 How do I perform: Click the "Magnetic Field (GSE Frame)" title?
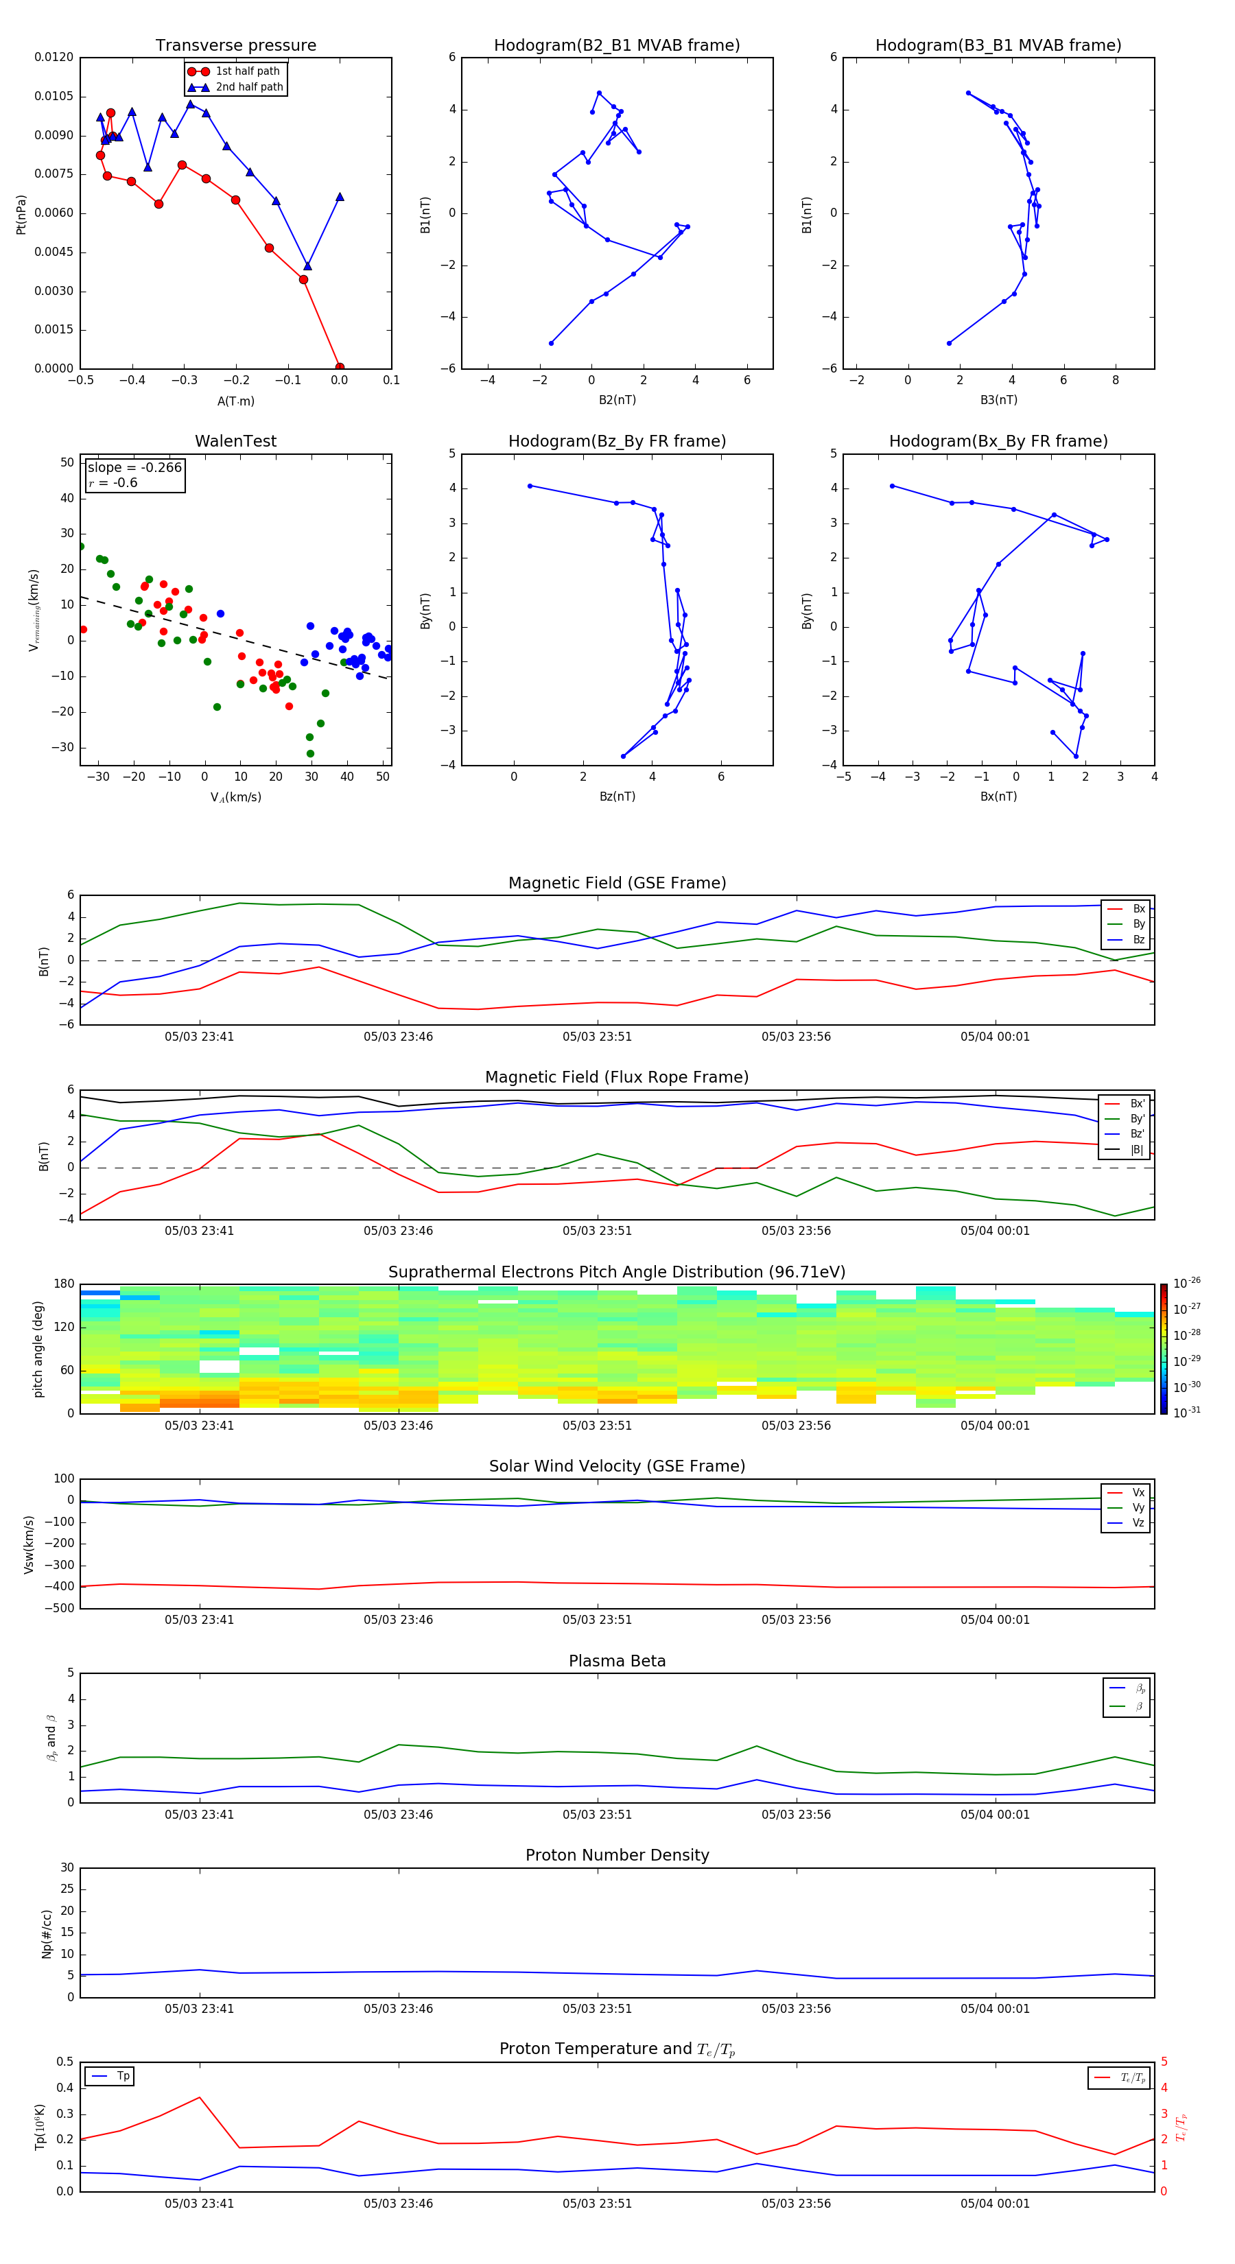617,883
